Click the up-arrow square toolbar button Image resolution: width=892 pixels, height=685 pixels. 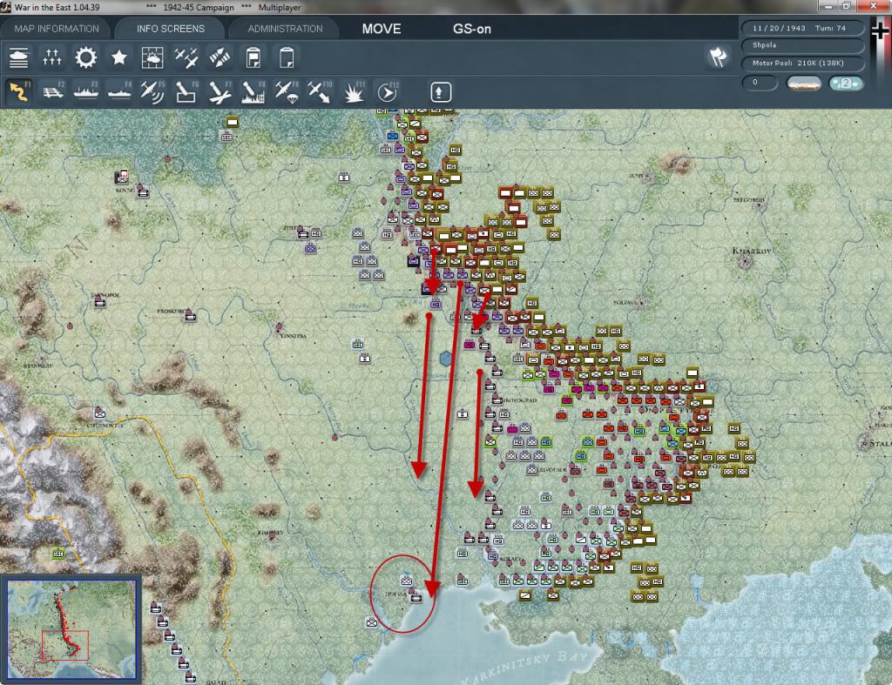(x=440, y=92)
